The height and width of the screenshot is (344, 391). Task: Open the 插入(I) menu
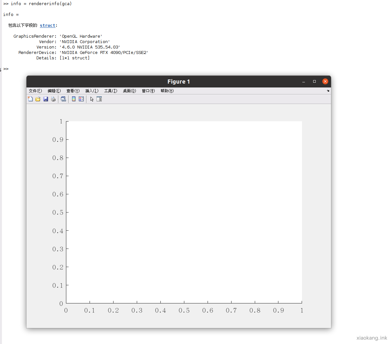pos(92,91)
